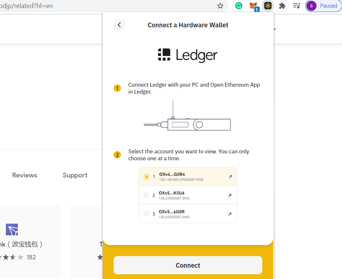
Task: Open the Binance Chain Wallet extension icon
Action: (268, 6)
